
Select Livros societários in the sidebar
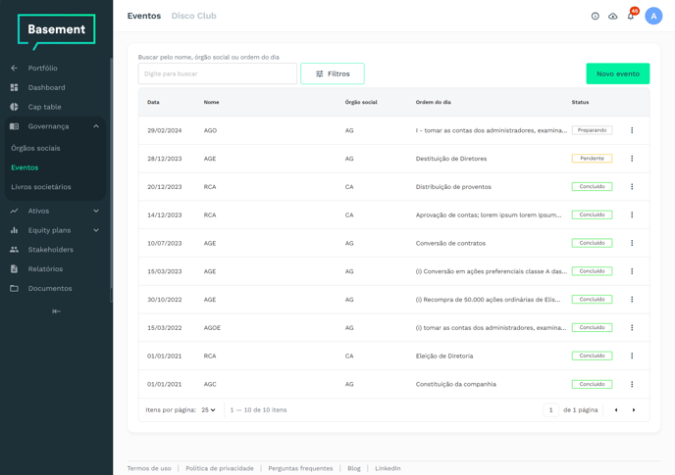41,187
